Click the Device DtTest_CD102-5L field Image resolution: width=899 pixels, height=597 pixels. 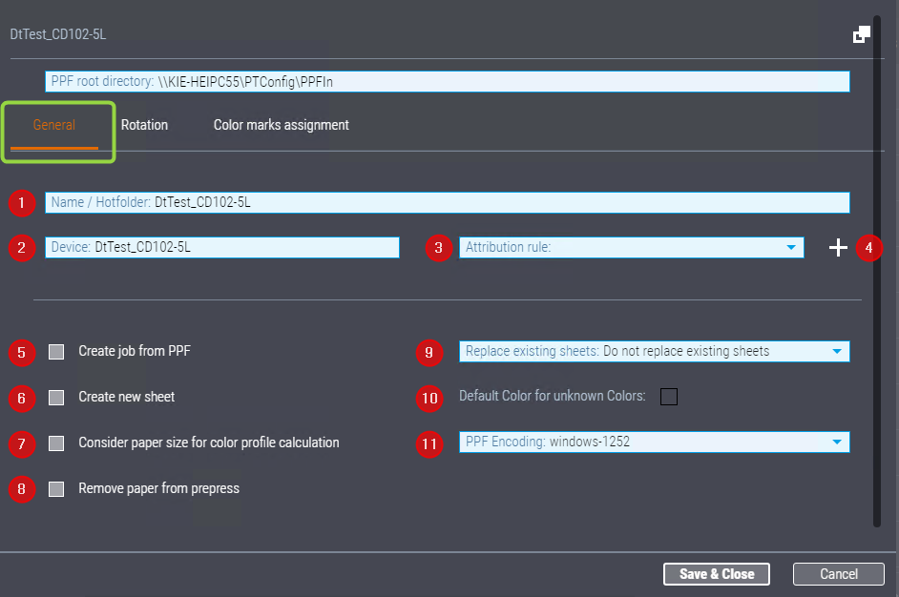(221, 247)
